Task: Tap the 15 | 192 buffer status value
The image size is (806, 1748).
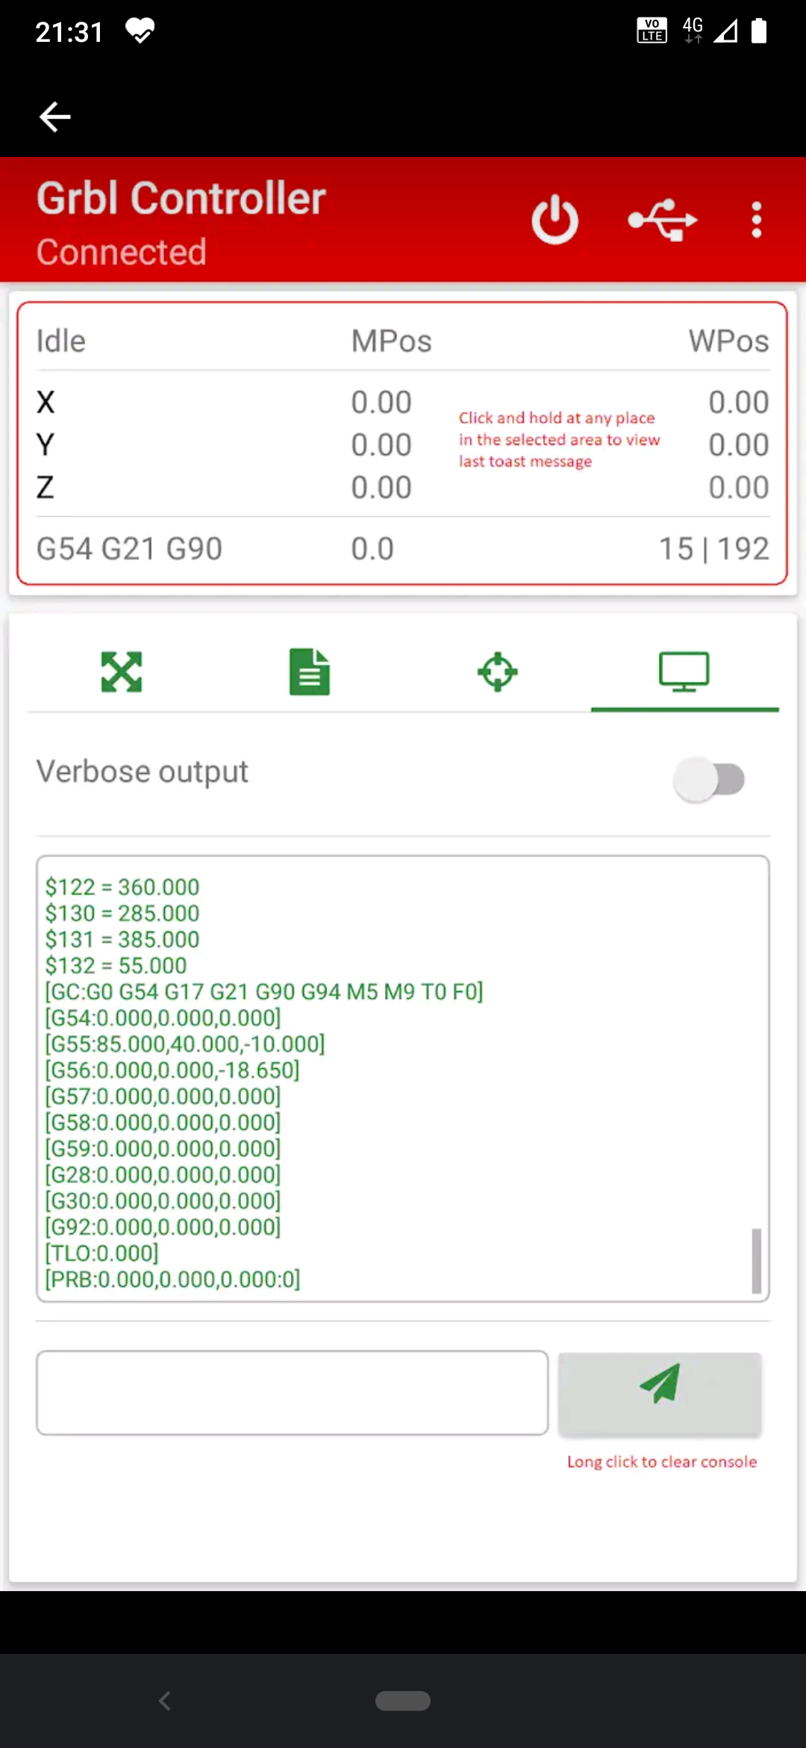Action: (714, 549)
